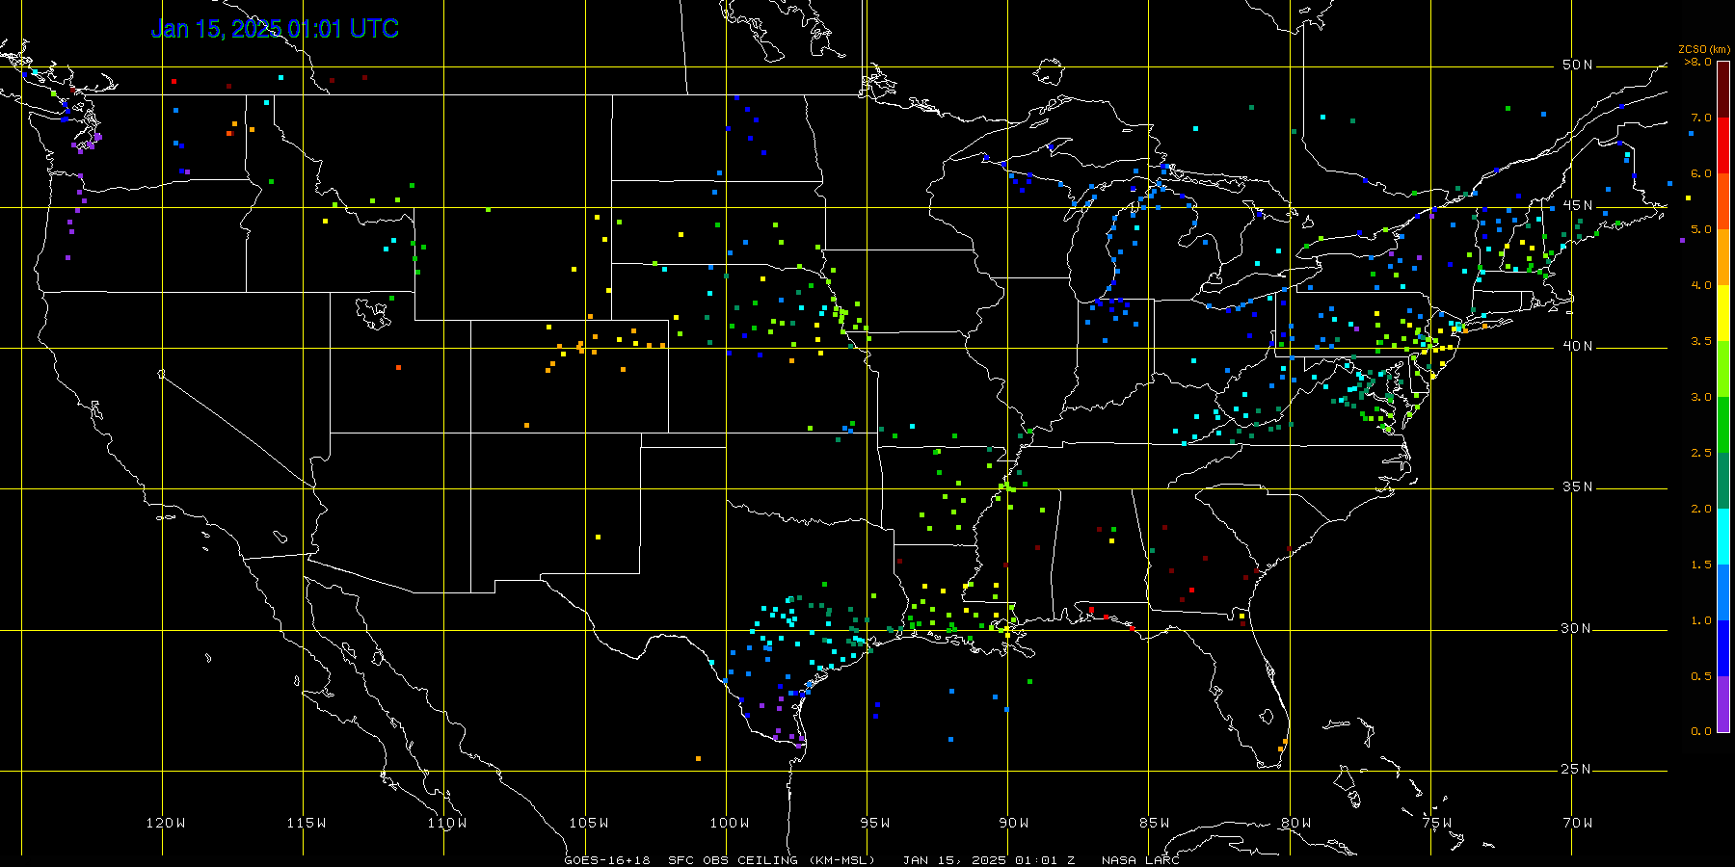Click the '4.0' legend label
This screenshot has width=1735, height=867.
coord(1701,285)
